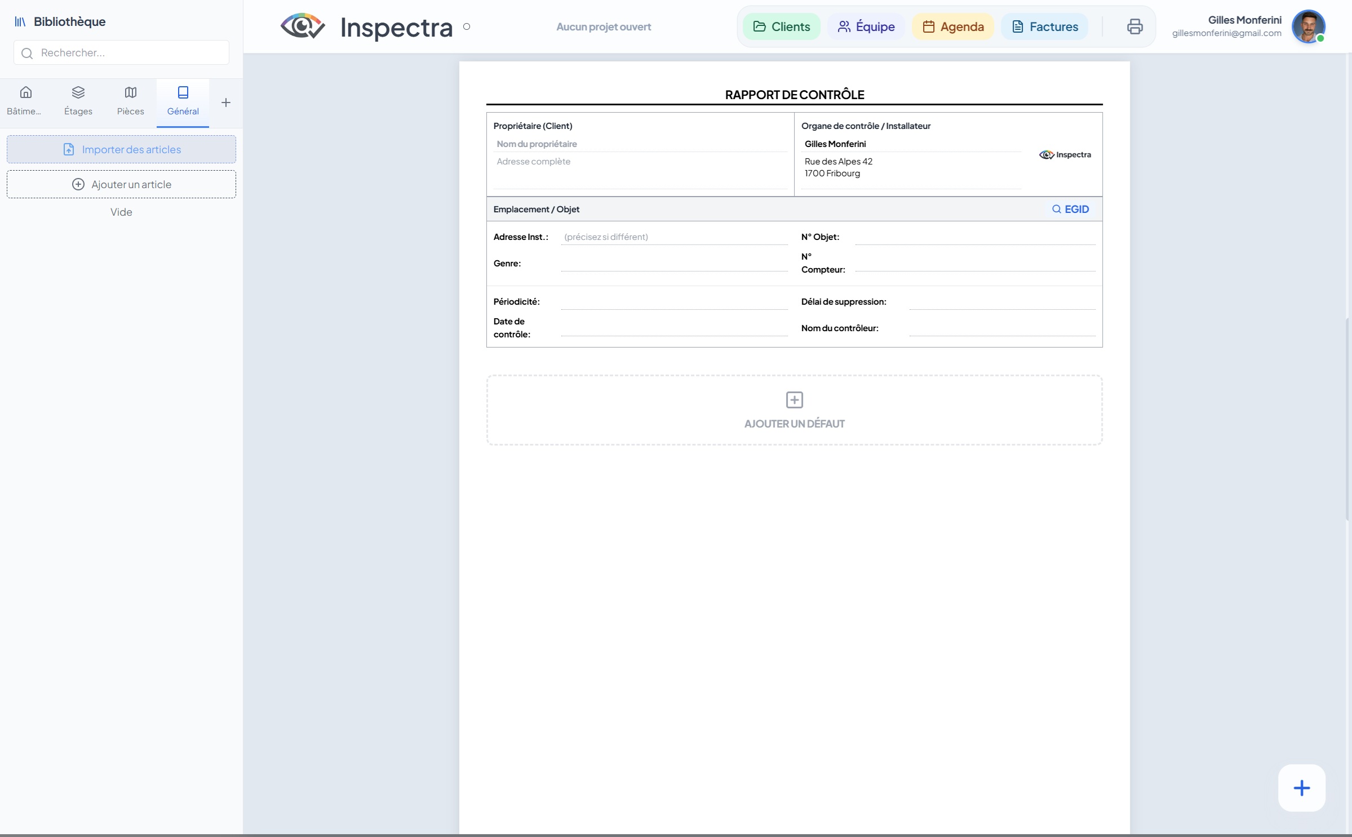Switch to the Étages tab
The width and height of the screenshot is (1352, 837).
pos(78,101)
